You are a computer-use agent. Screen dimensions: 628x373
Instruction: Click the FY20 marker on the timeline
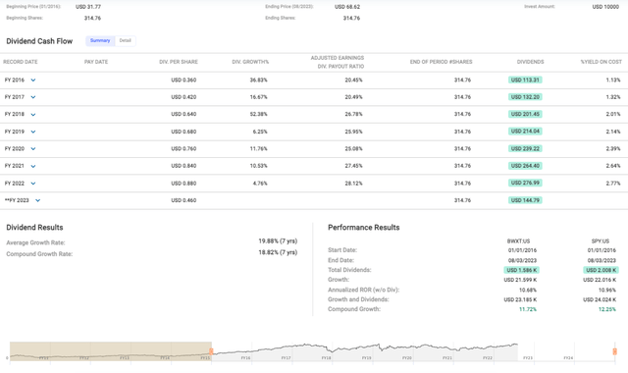click(x=407, y=357)
